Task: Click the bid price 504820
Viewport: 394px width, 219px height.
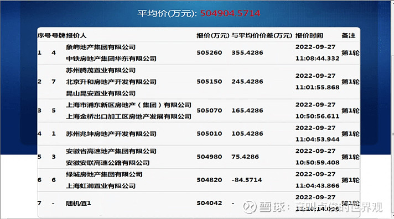Action: pos(209,180)
